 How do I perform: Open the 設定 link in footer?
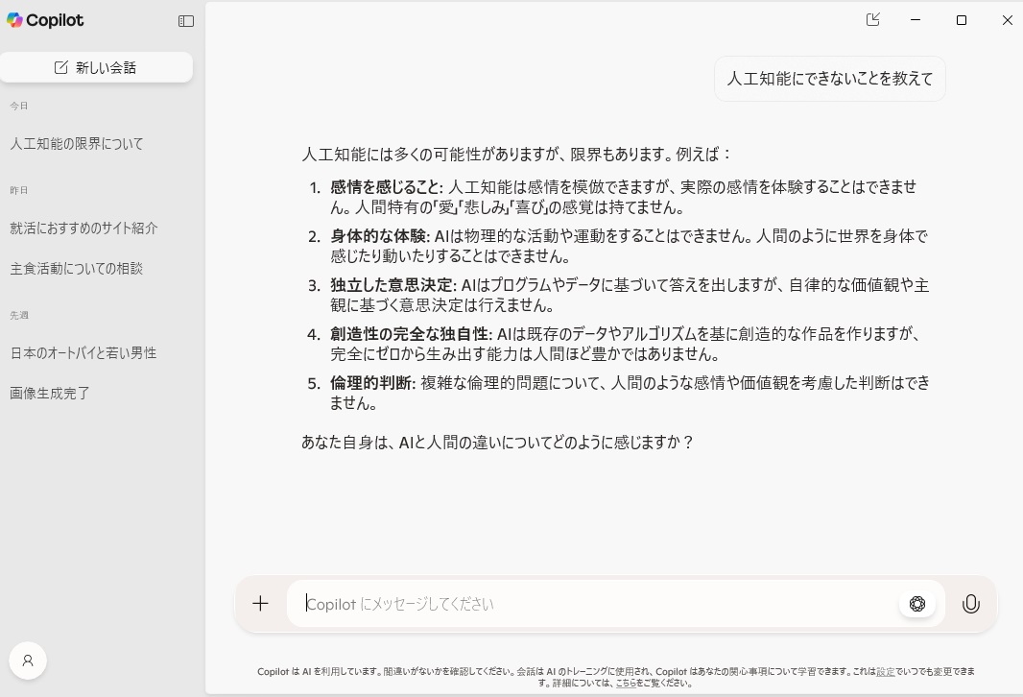point(885,672)
